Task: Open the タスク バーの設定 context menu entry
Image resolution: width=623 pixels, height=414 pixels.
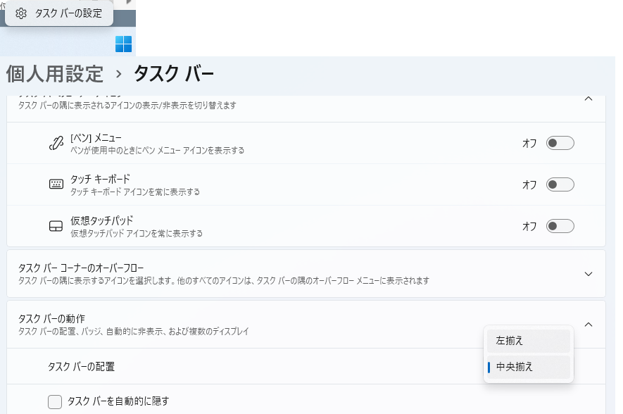Action: pyautogui.click(x=68, y=13)
